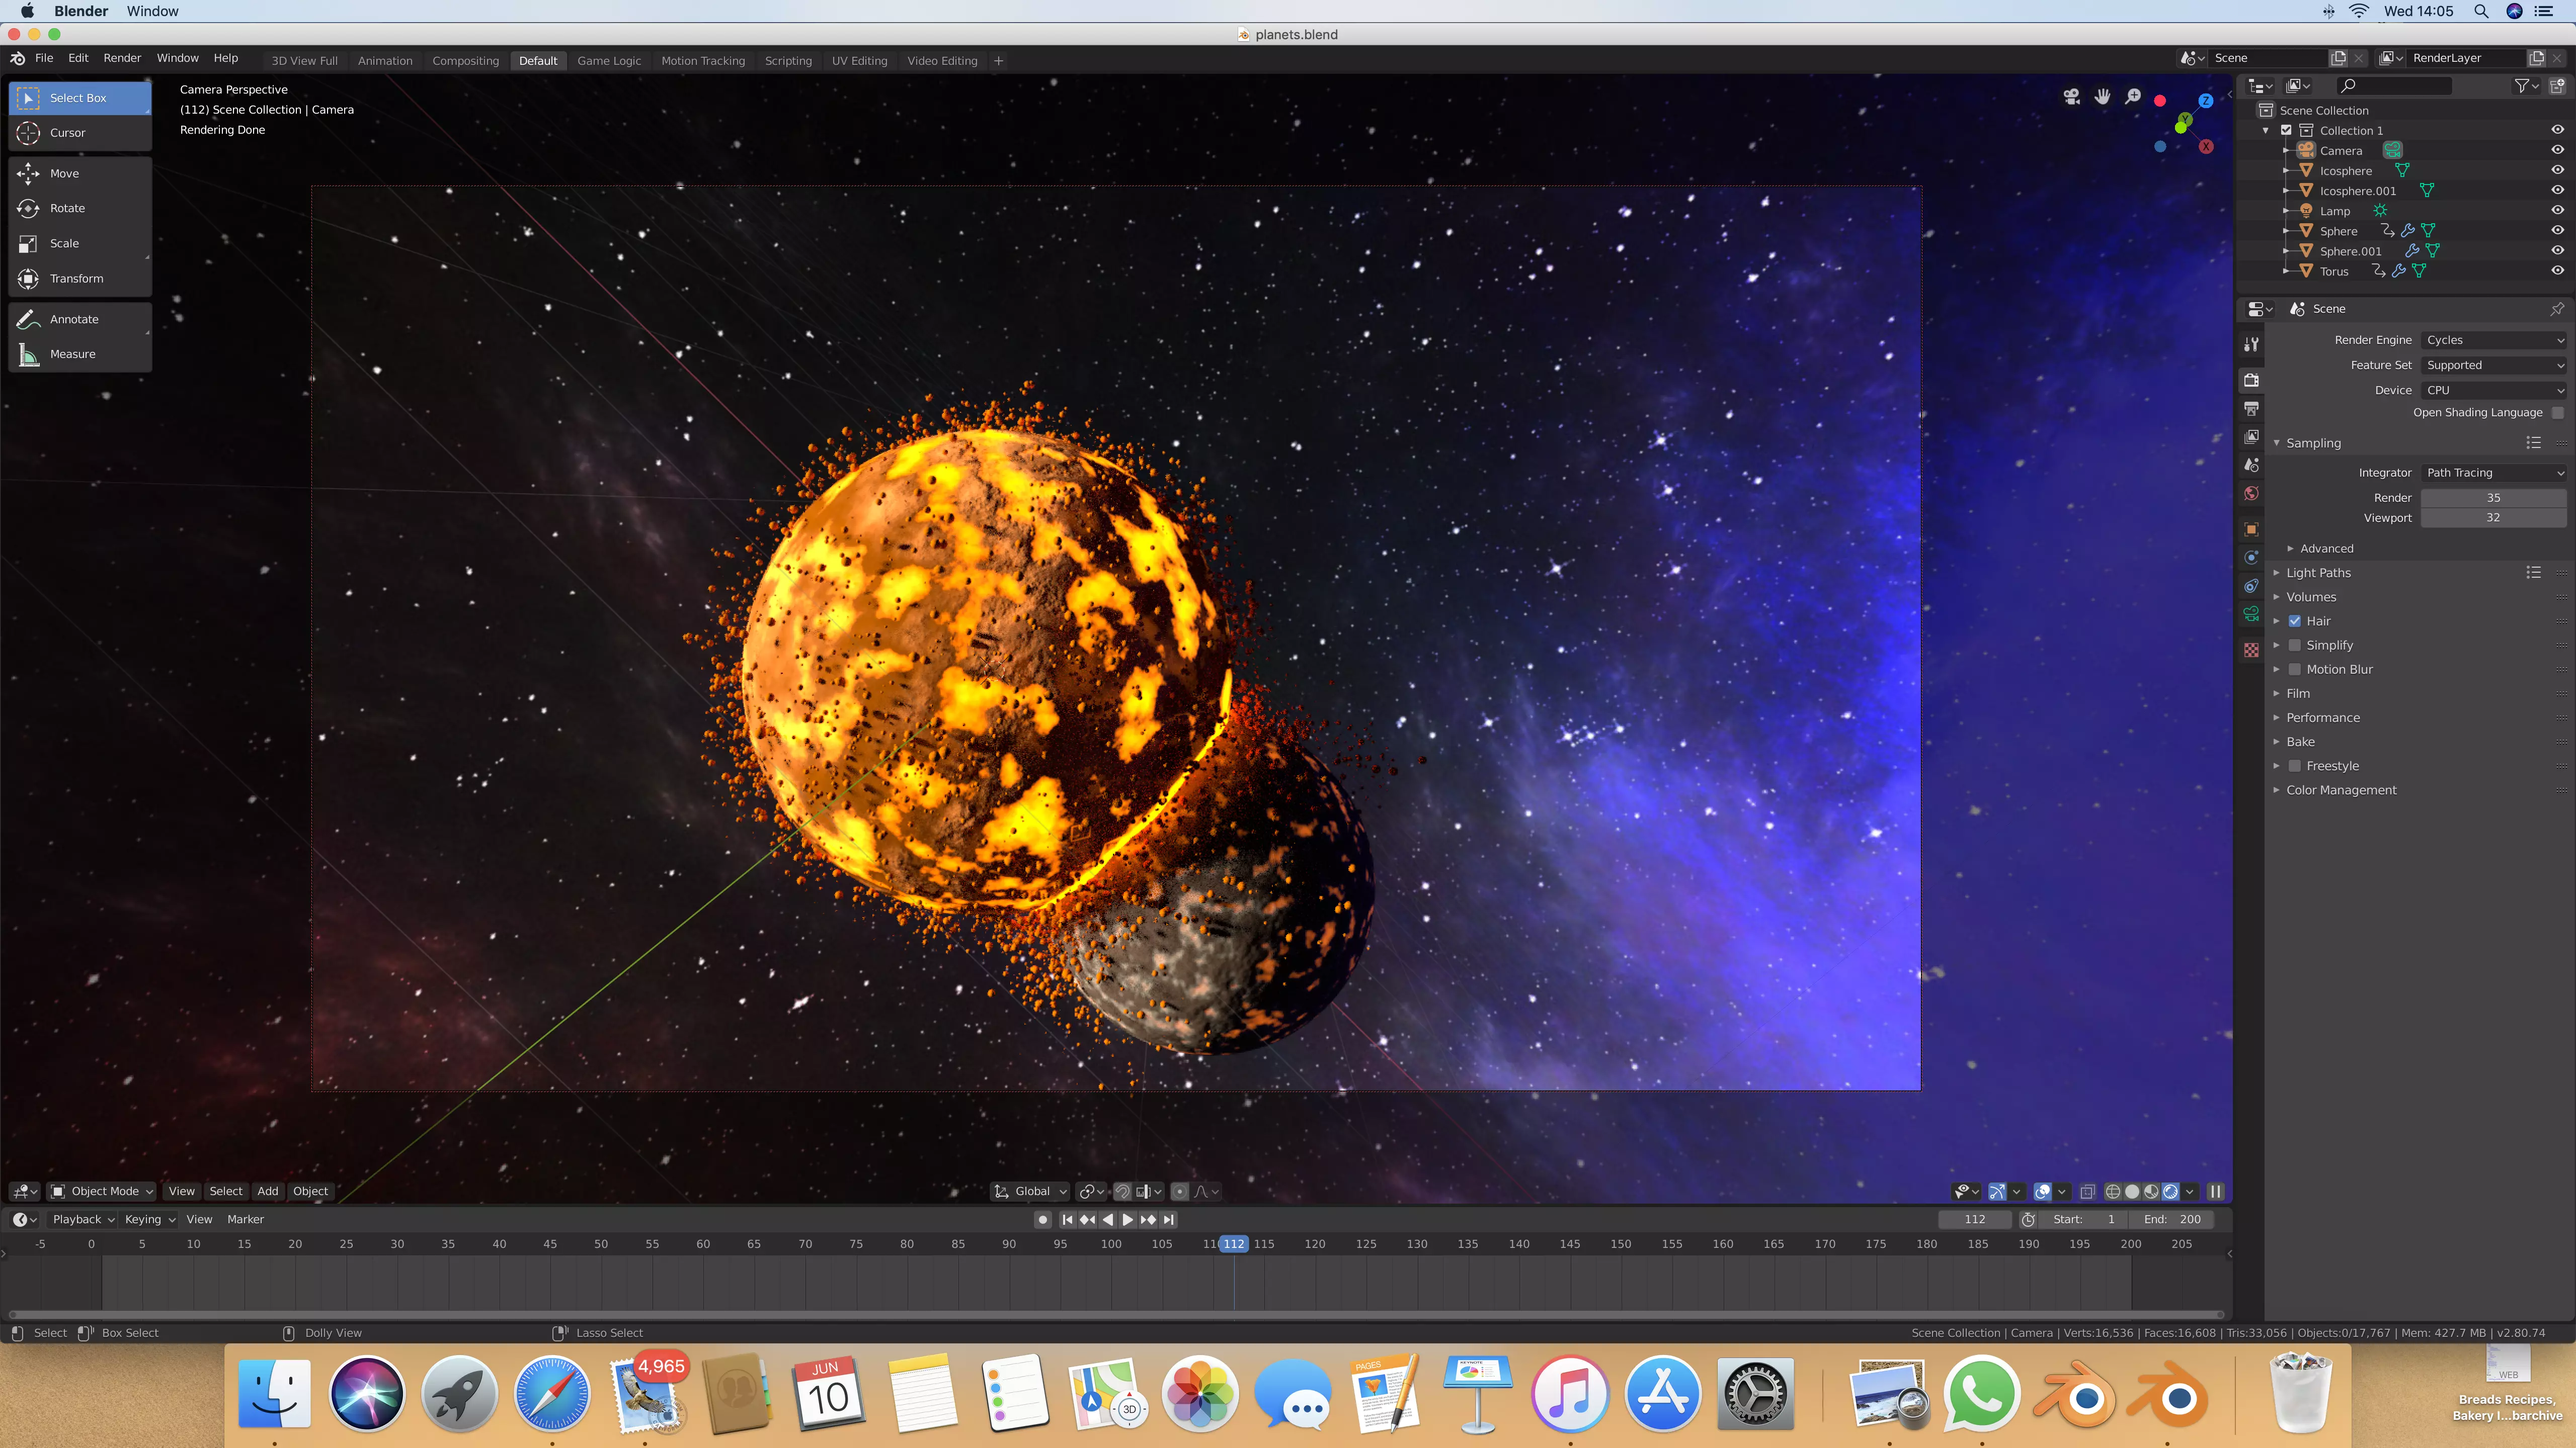Click the toggle camera view icon in viewport
This screenshot has height=1448, width=2576.
pyautogui.click(x=2071, y=97)
